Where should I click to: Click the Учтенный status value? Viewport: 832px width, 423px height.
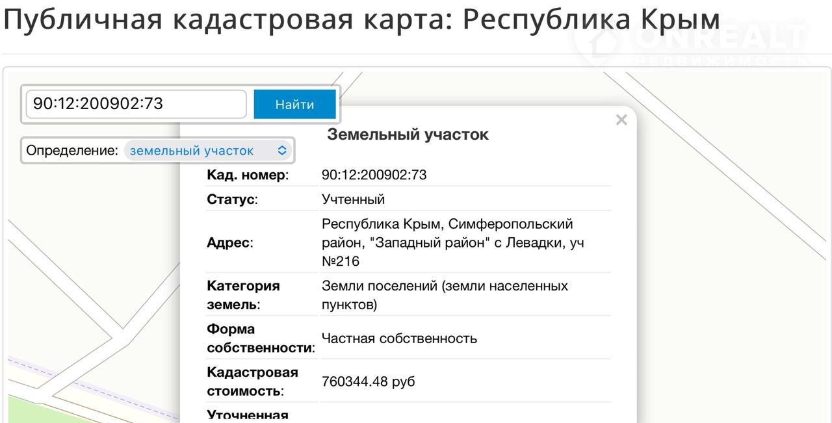pyautogui.click(x=353, y=199)
